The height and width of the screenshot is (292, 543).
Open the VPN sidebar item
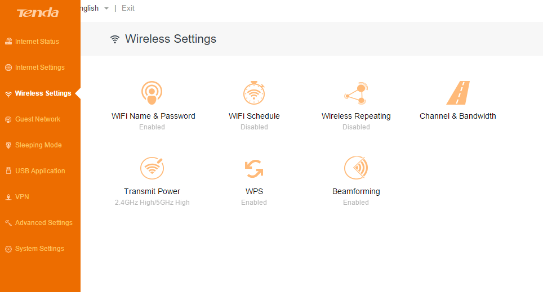[x=22, y=197]
